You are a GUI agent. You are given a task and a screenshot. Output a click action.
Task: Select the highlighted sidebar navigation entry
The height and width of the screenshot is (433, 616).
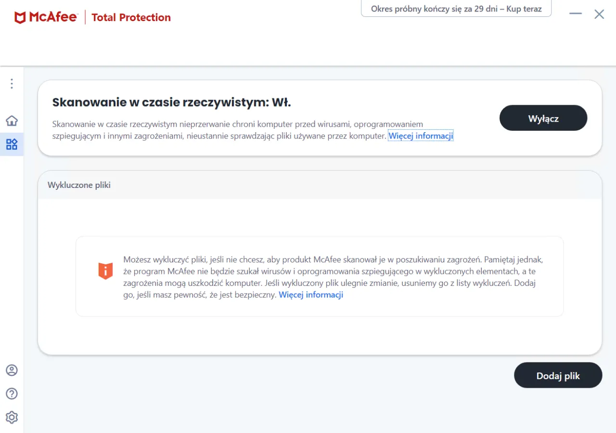[x=12, y=144]
